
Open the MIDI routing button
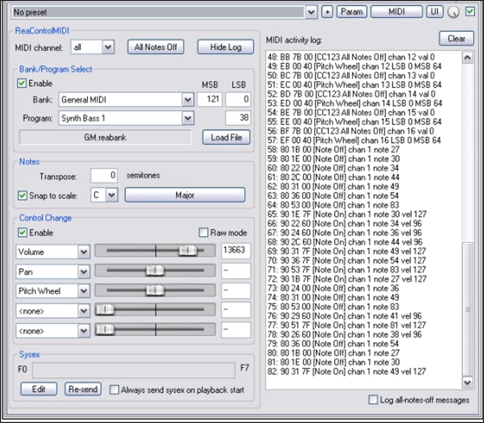pos(396,12)
